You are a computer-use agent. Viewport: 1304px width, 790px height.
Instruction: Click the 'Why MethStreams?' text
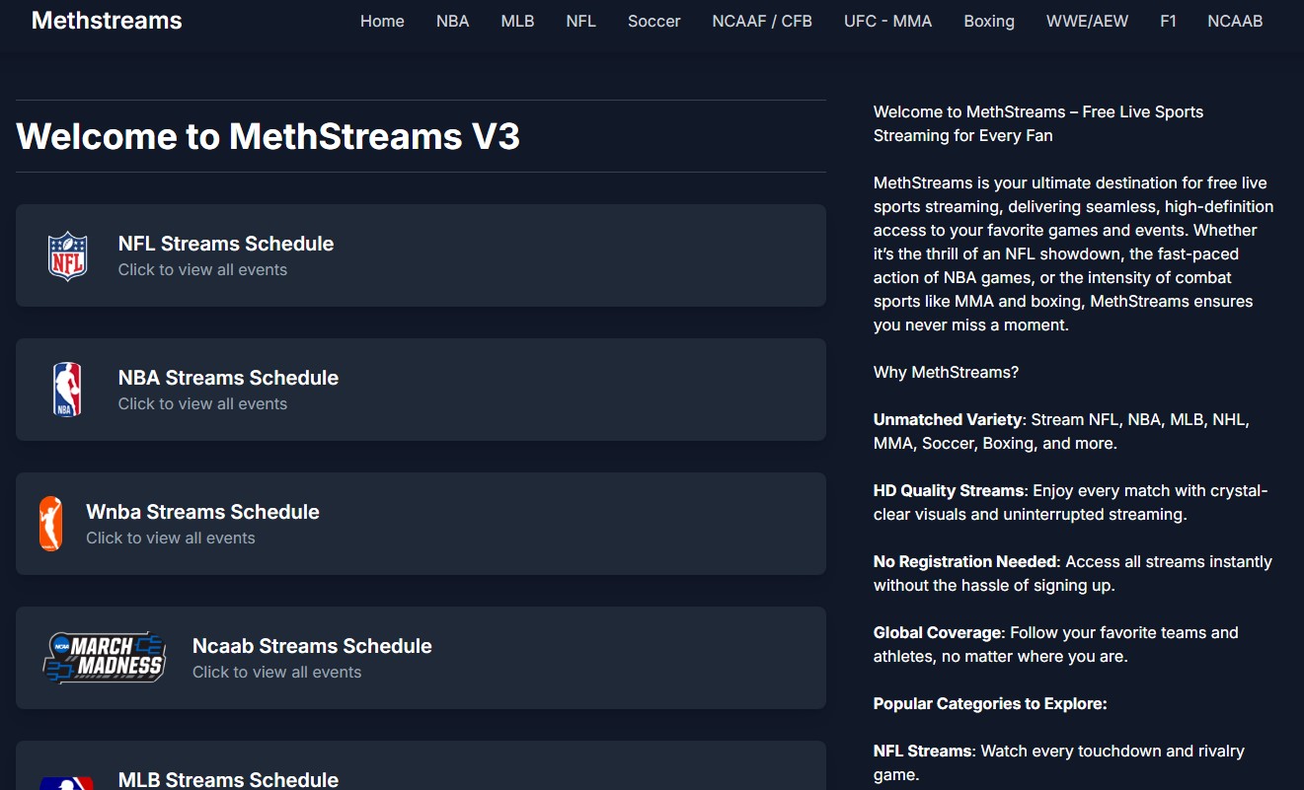click(946, 372)
